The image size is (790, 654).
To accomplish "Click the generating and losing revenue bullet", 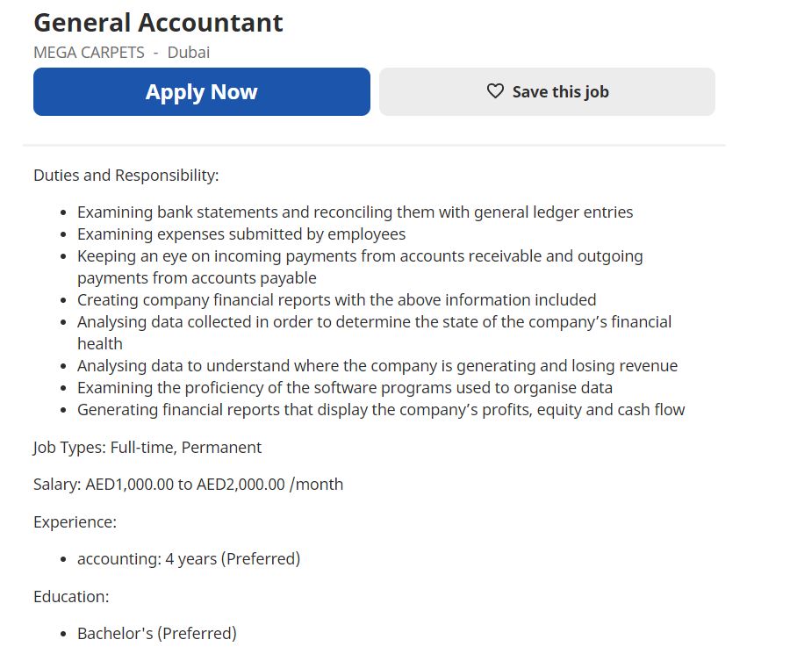I will point(377,365).
